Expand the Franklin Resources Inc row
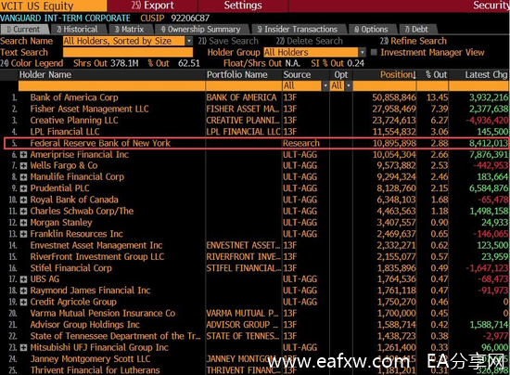Viewport: 510px width, 375px height. click(23, 234)
